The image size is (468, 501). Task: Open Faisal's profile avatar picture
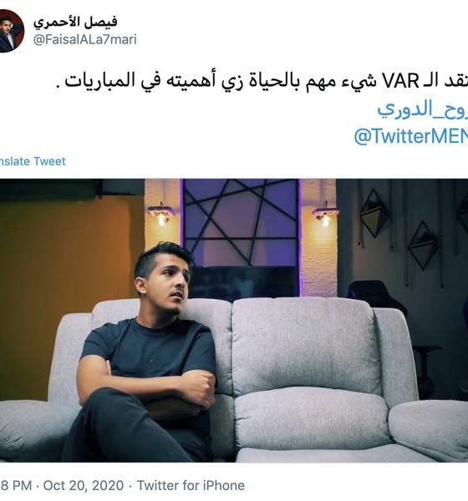click(x=10, y=31)
